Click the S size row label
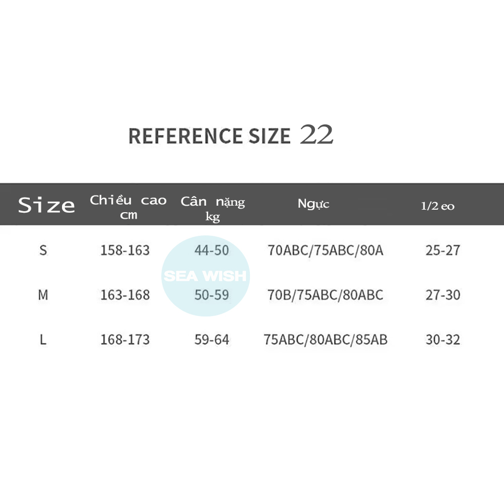Screen dimensions: 504x504 pyautogui.click(x=43, y=250)
